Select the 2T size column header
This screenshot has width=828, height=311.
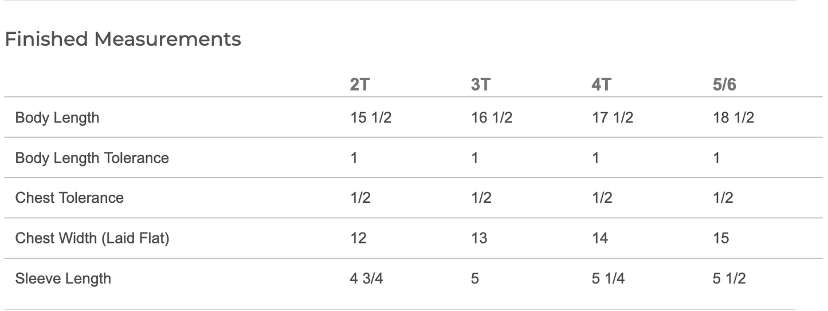click(x=359, y=85)
